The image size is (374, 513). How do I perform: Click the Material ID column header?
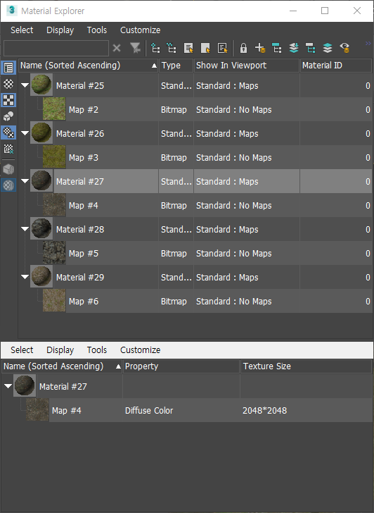[x=336, y=66]
